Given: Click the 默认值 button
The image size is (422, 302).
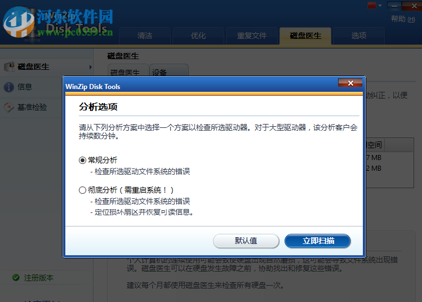Looking at the screenshot, I should [x=246, y=241].
